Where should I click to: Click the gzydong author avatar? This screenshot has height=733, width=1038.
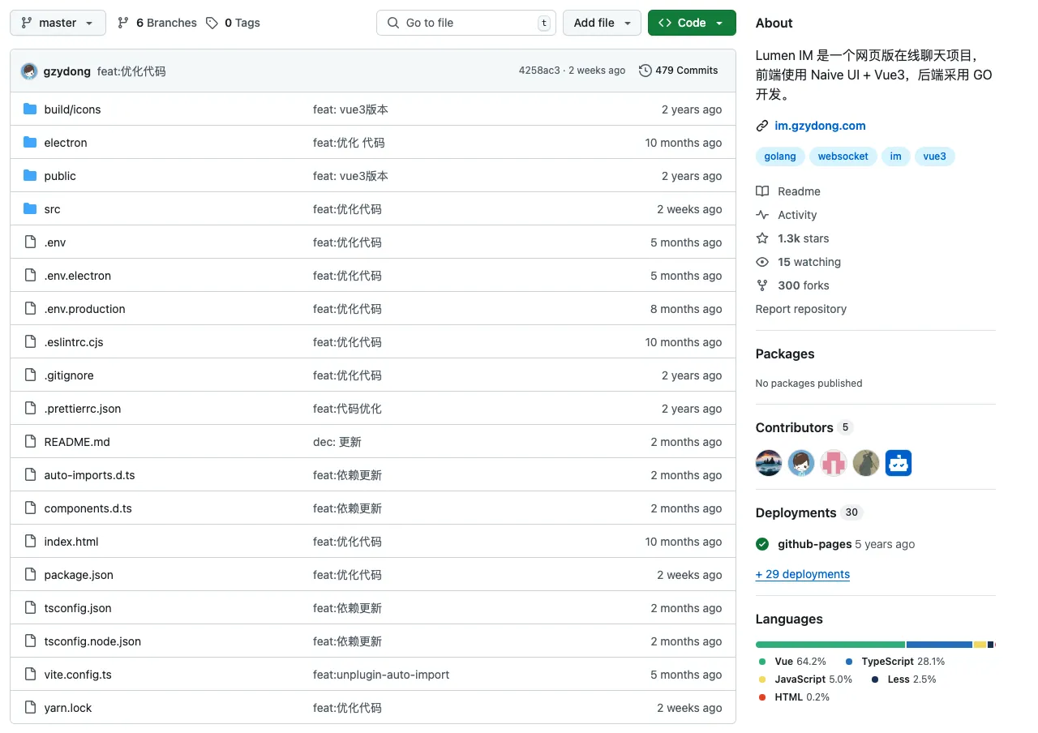tap(29, 71)
